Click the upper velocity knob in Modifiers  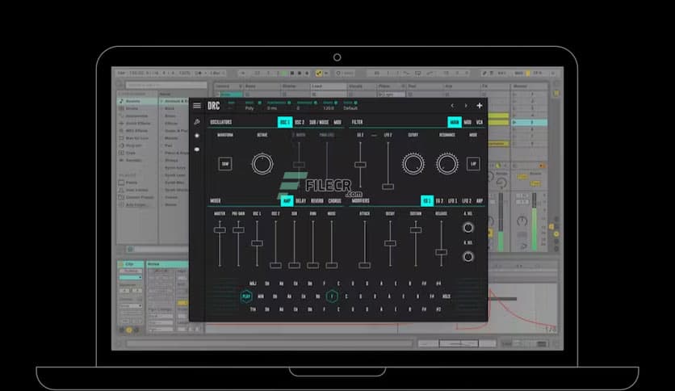pos(468,227)
